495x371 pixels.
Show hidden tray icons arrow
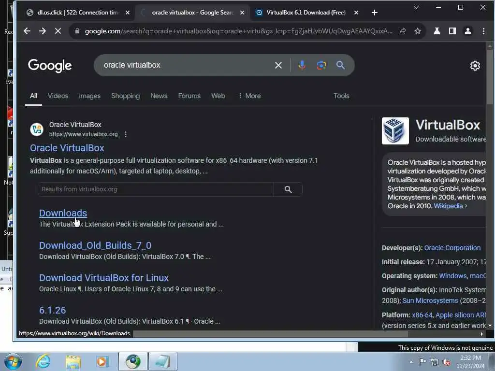[411, 362]
